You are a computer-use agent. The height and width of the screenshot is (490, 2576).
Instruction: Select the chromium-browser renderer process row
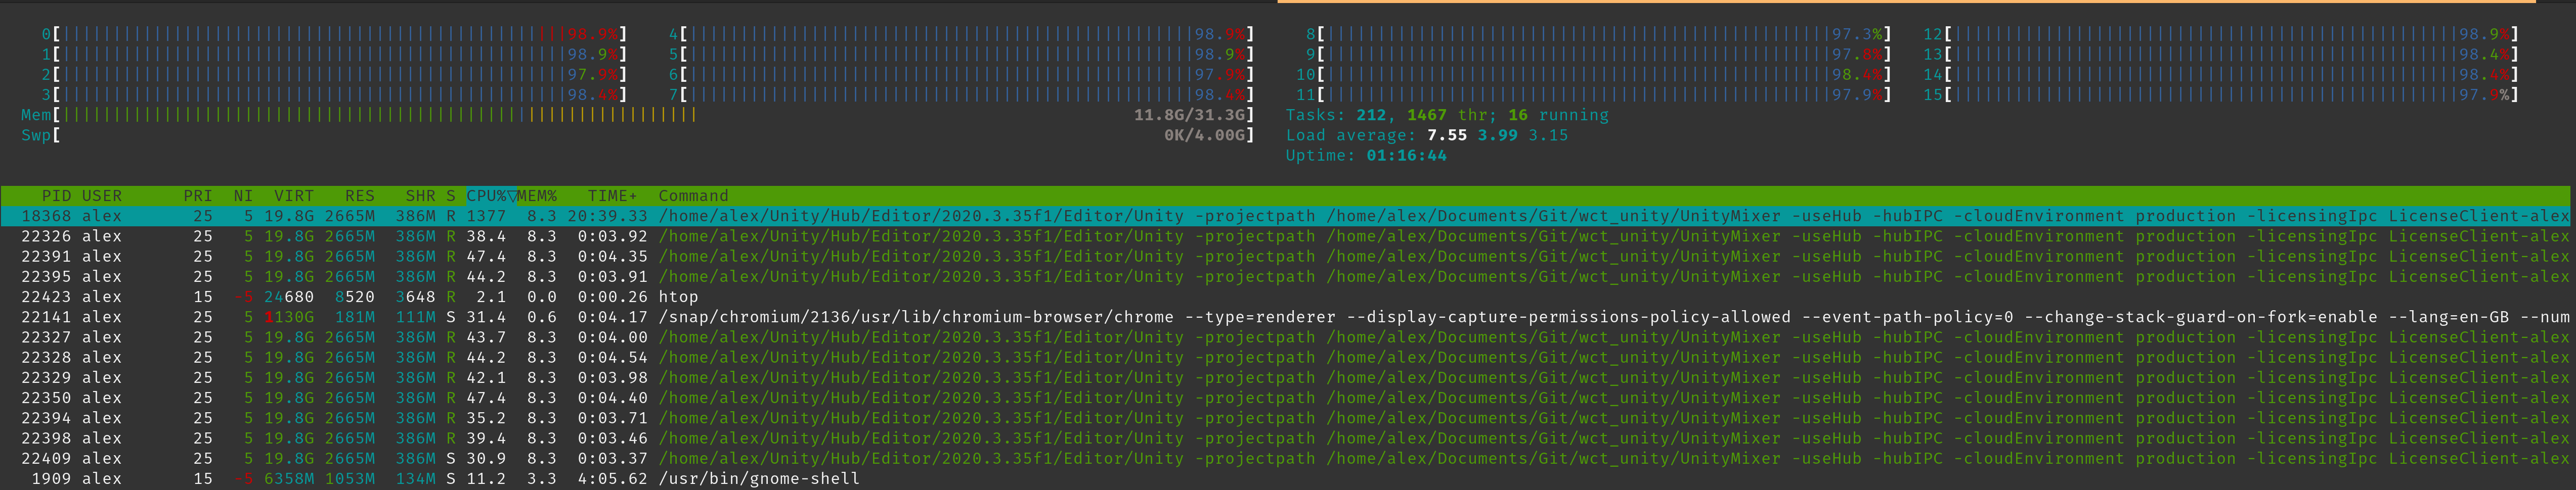point(400,316)
